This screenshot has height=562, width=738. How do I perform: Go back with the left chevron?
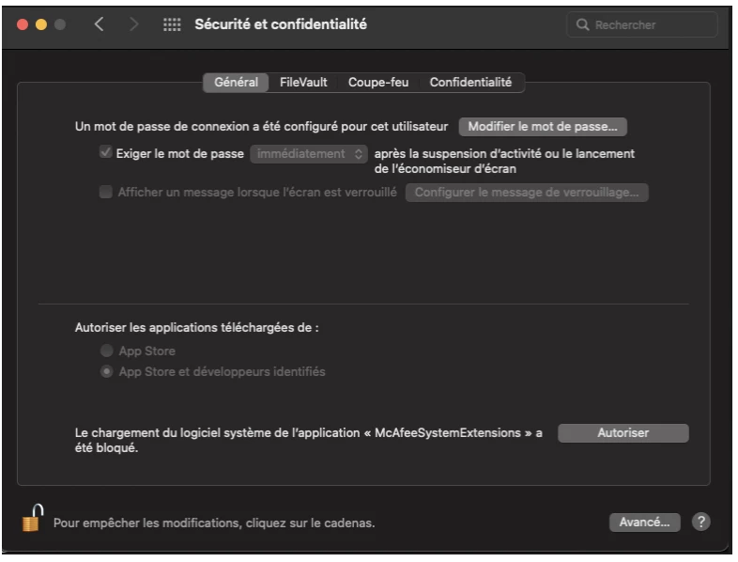coord(100,24)
